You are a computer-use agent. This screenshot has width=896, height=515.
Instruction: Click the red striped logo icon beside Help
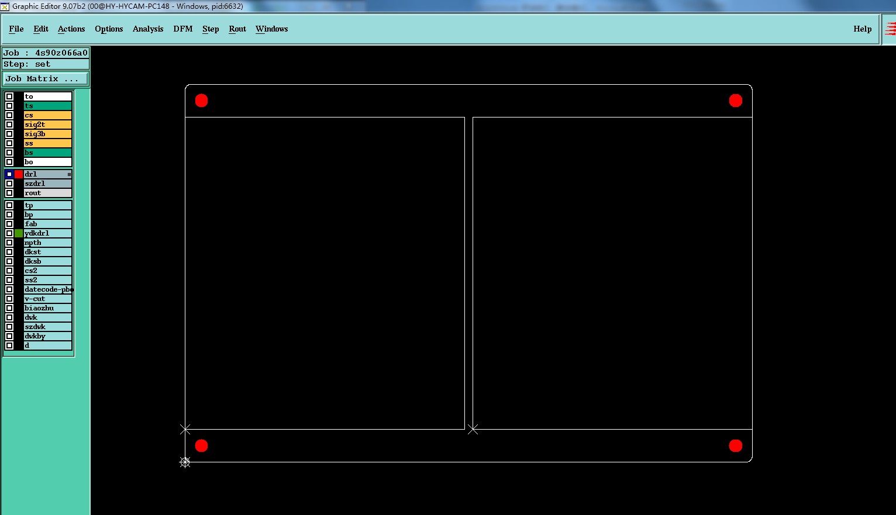[x=890, y=29]
